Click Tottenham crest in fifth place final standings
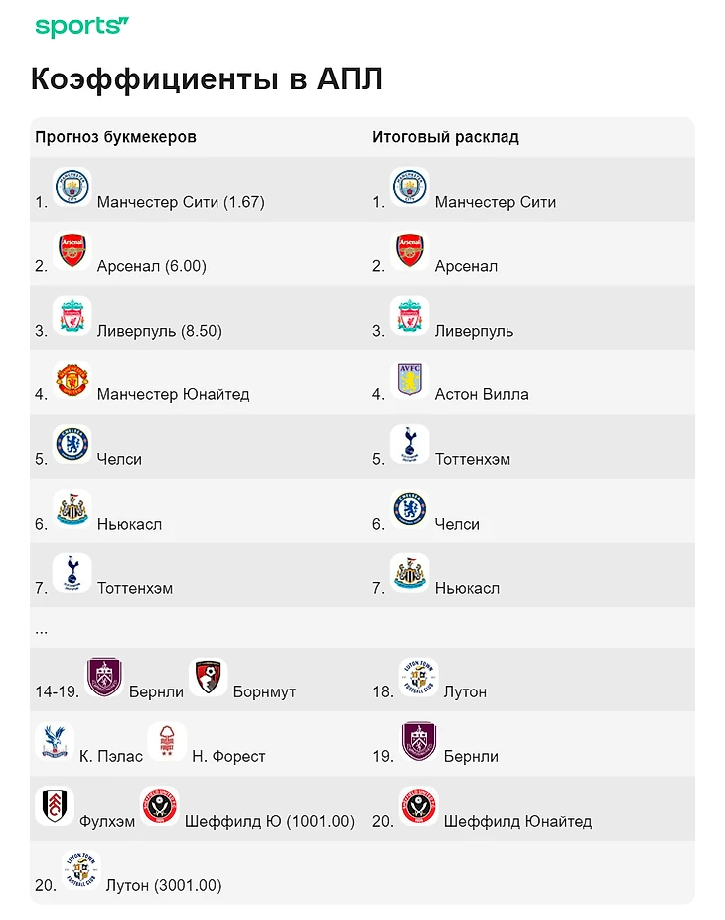Screen dimensions: 725x920 pos(409,444)
